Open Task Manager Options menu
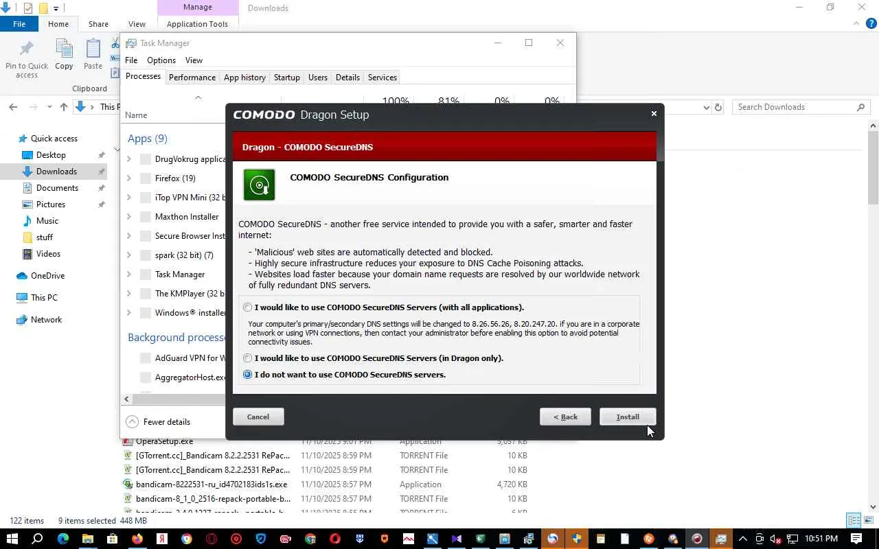The height and width of the screenshot is (549, 879). pyautogui.click(x=161, y=60)
